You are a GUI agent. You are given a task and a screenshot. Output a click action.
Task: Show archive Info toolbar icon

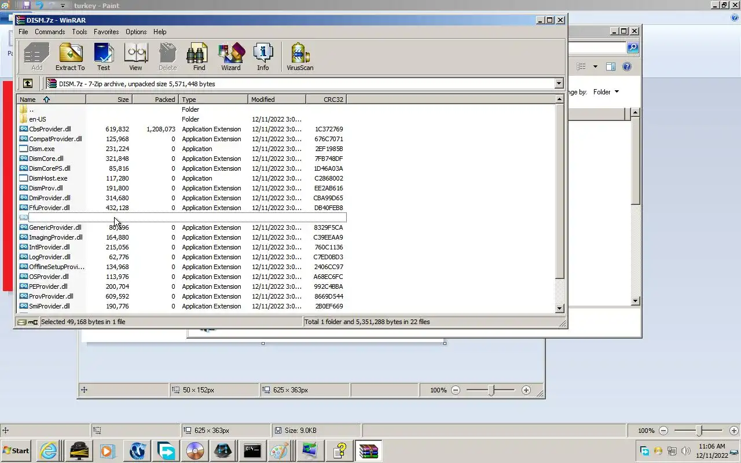[x=263, y=57]
